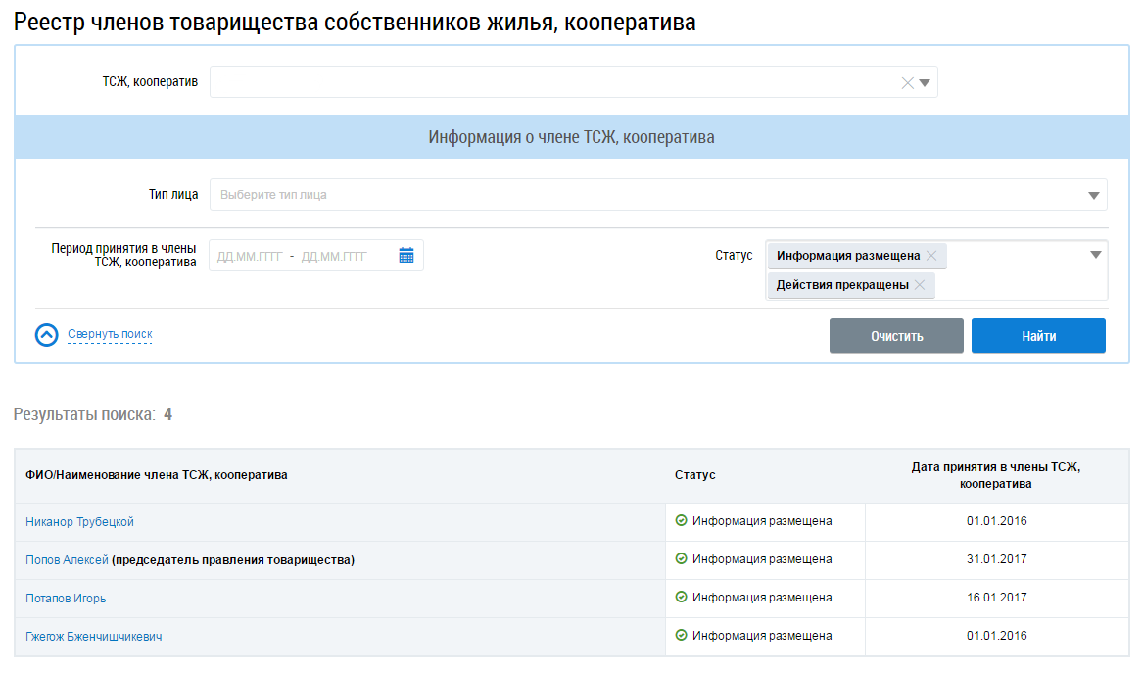Open the 'Тип лица' dropdown

[658, 195]
